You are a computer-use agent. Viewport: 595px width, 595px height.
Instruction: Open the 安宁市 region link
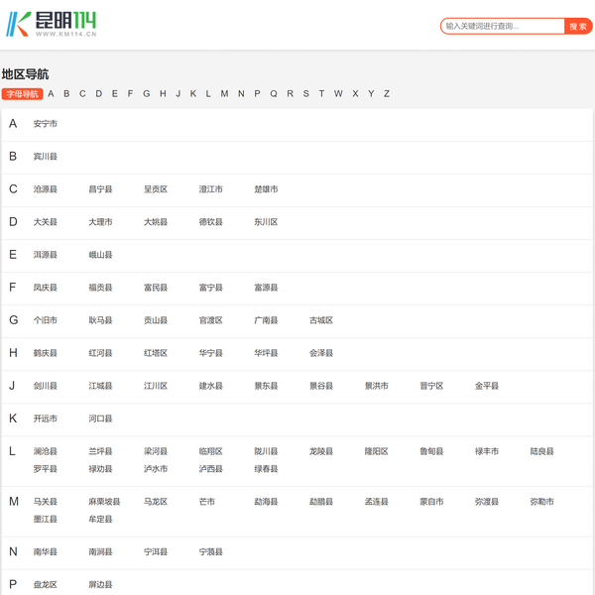[x=46, y=124]
